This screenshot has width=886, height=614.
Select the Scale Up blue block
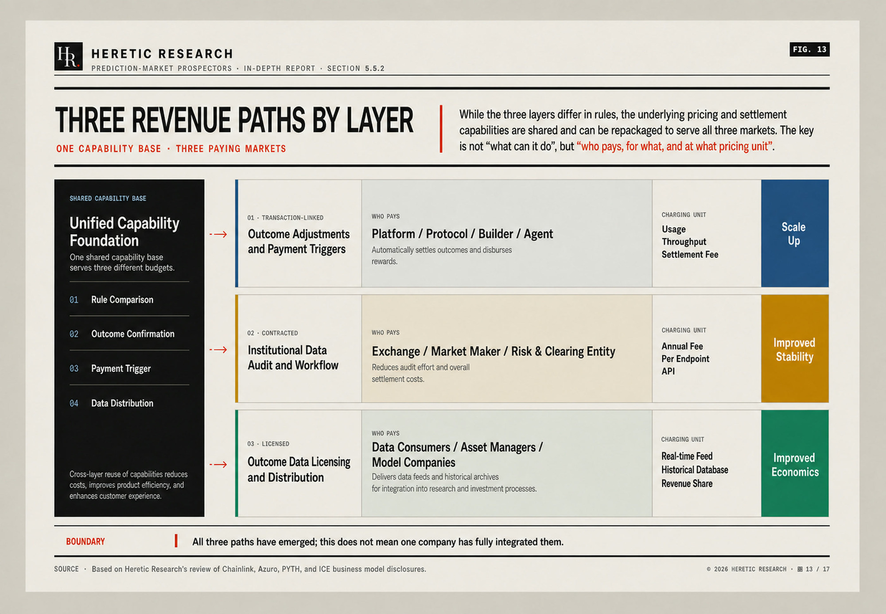click(x=795, y=233)
